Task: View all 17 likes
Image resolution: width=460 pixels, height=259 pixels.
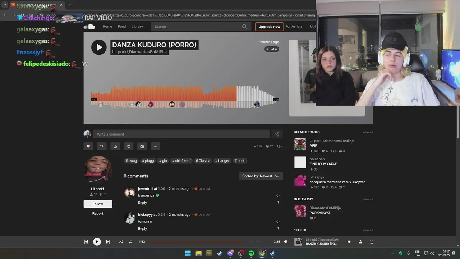Action: (x=368, y=230)
